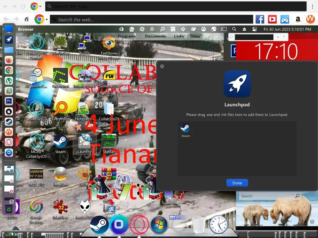This screenshot has width=318, height=238.
Task: Open MORE CollabSysOS shortcut
Action: (x=36, y=146)
